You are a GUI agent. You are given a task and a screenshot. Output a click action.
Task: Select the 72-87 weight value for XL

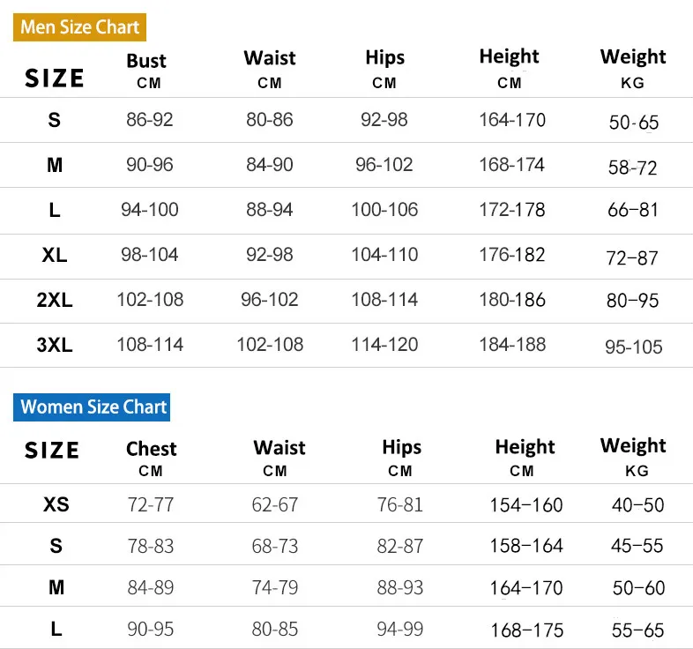point(632,257)
